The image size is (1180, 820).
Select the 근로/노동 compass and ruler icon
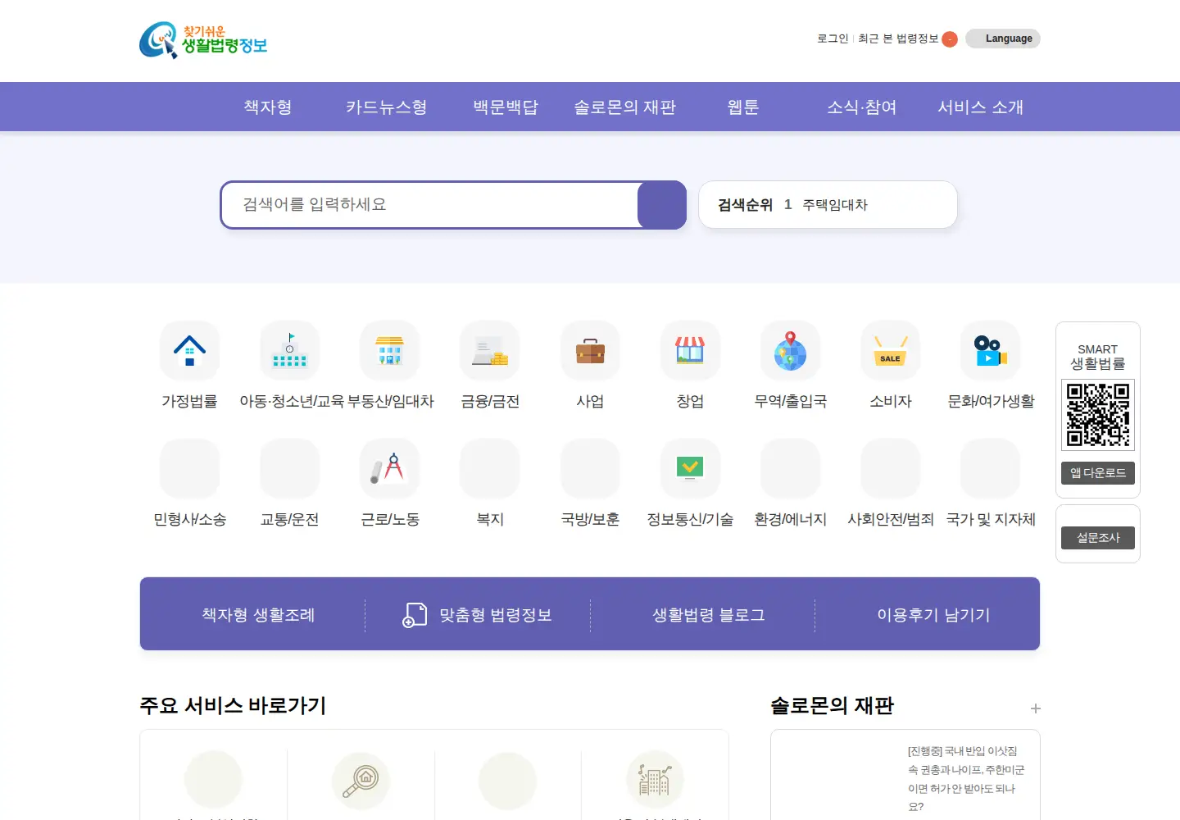pos(390,468)
